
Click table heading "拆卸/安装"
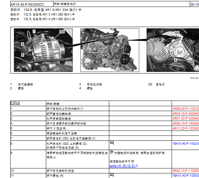53,104
